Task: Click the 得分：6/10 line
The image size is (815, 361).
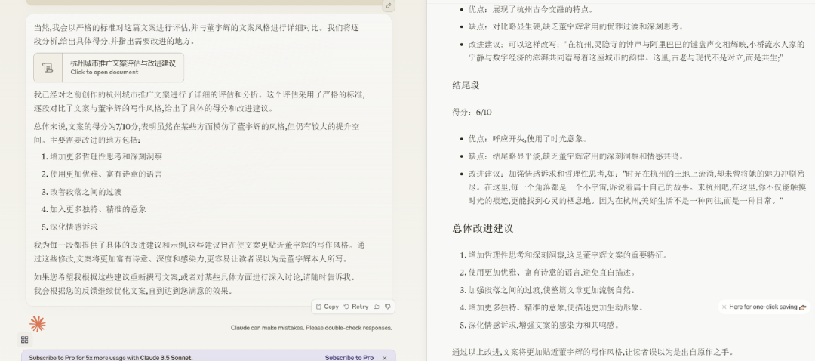Action: pos(472,112)
